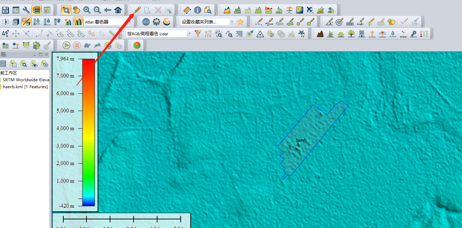Select the Measure ruler tool

(187, 10)
